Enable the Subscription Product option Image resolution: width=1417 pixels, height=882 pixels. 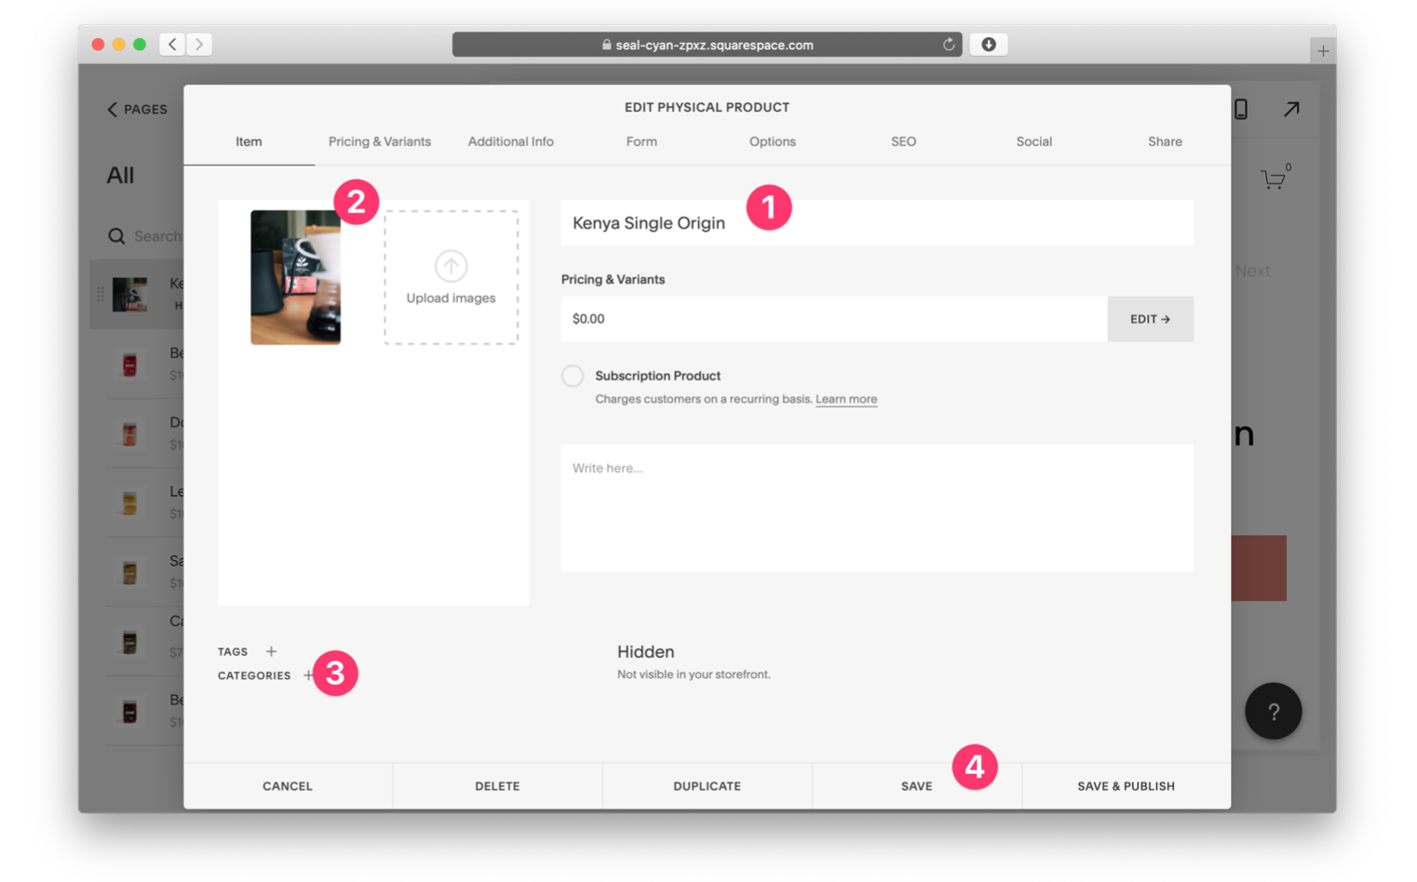click(x=573, y=376)
